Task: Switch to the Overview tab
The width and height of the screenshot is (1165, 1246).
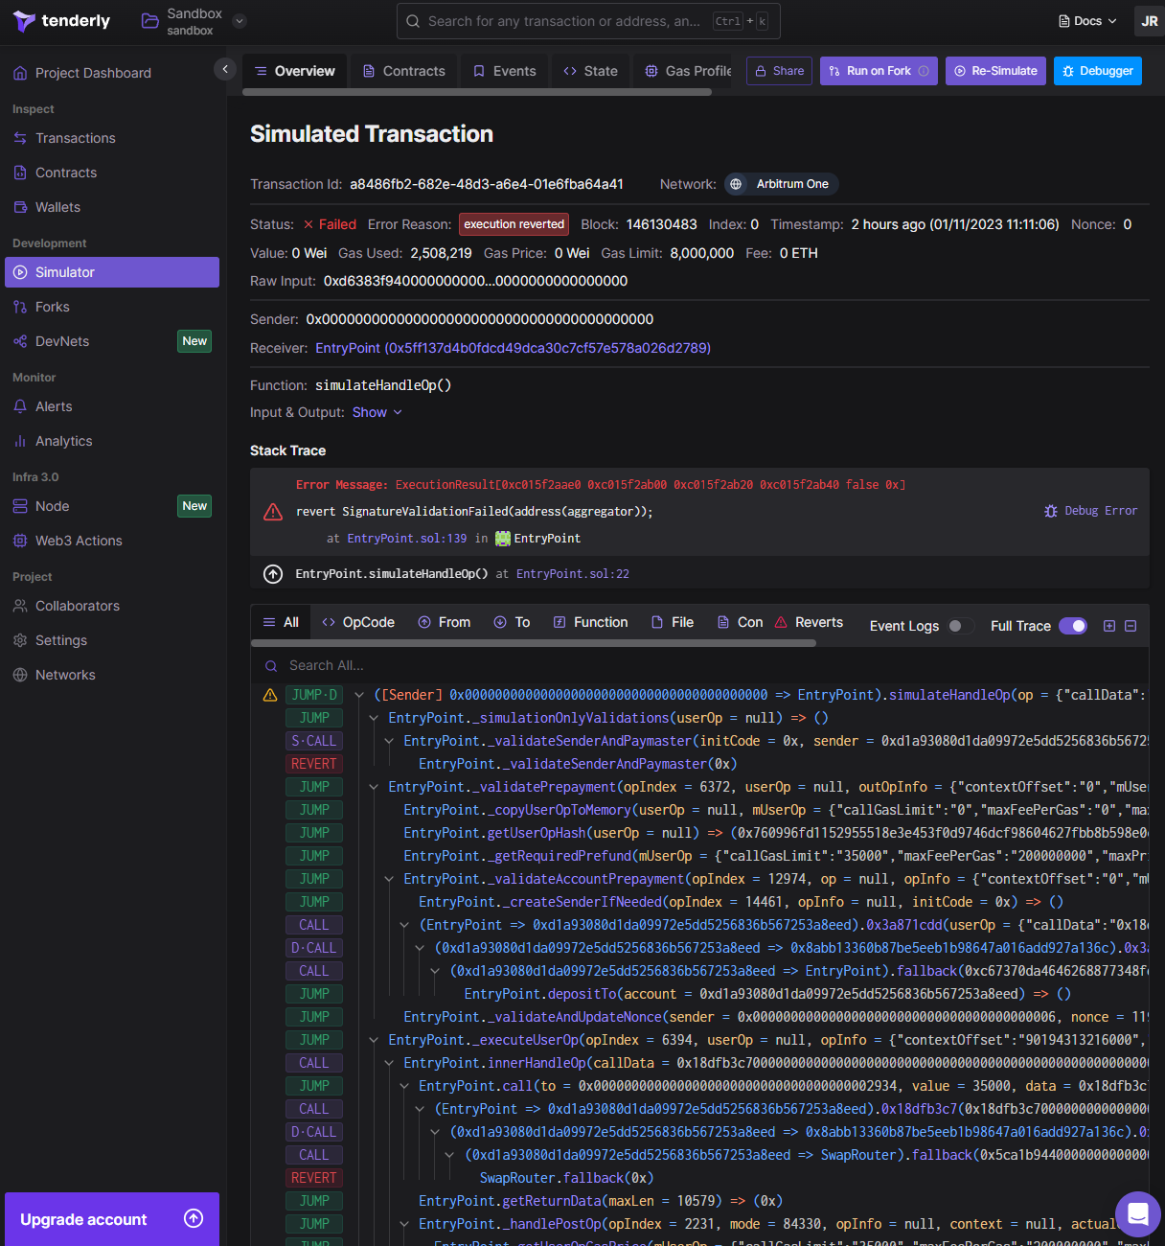Action: click(295, 71)
